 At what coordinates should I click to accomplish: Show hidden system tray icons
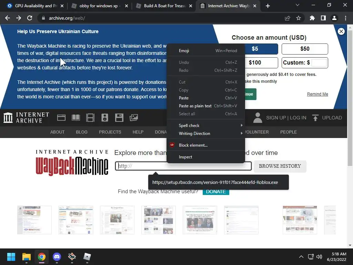(x=301, y=257)
